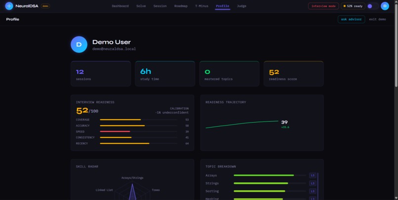This screenshot has width=398, height=200.
Task: Toggle the purple theme switch in the header
Action: point(373,6)
